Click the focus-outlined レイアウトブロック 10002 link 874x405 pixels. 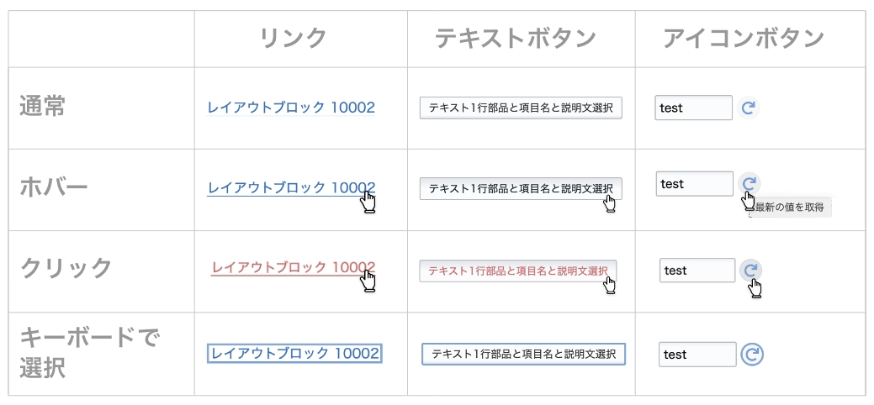(x=294, y=353)
